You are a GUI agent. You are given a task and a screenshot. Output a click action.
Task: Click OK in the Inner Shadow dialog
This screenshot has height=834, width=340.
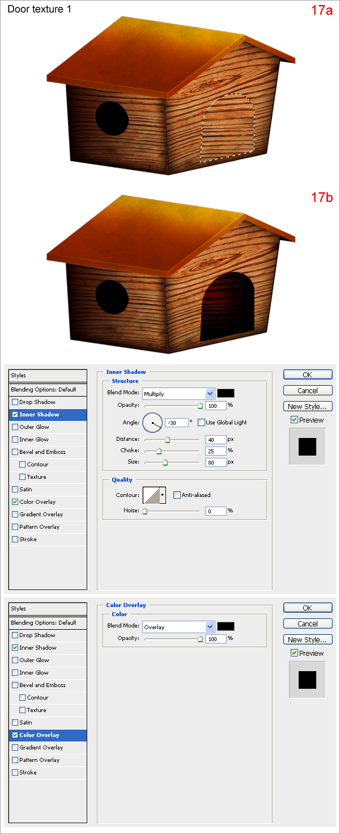tap(308, 374)
